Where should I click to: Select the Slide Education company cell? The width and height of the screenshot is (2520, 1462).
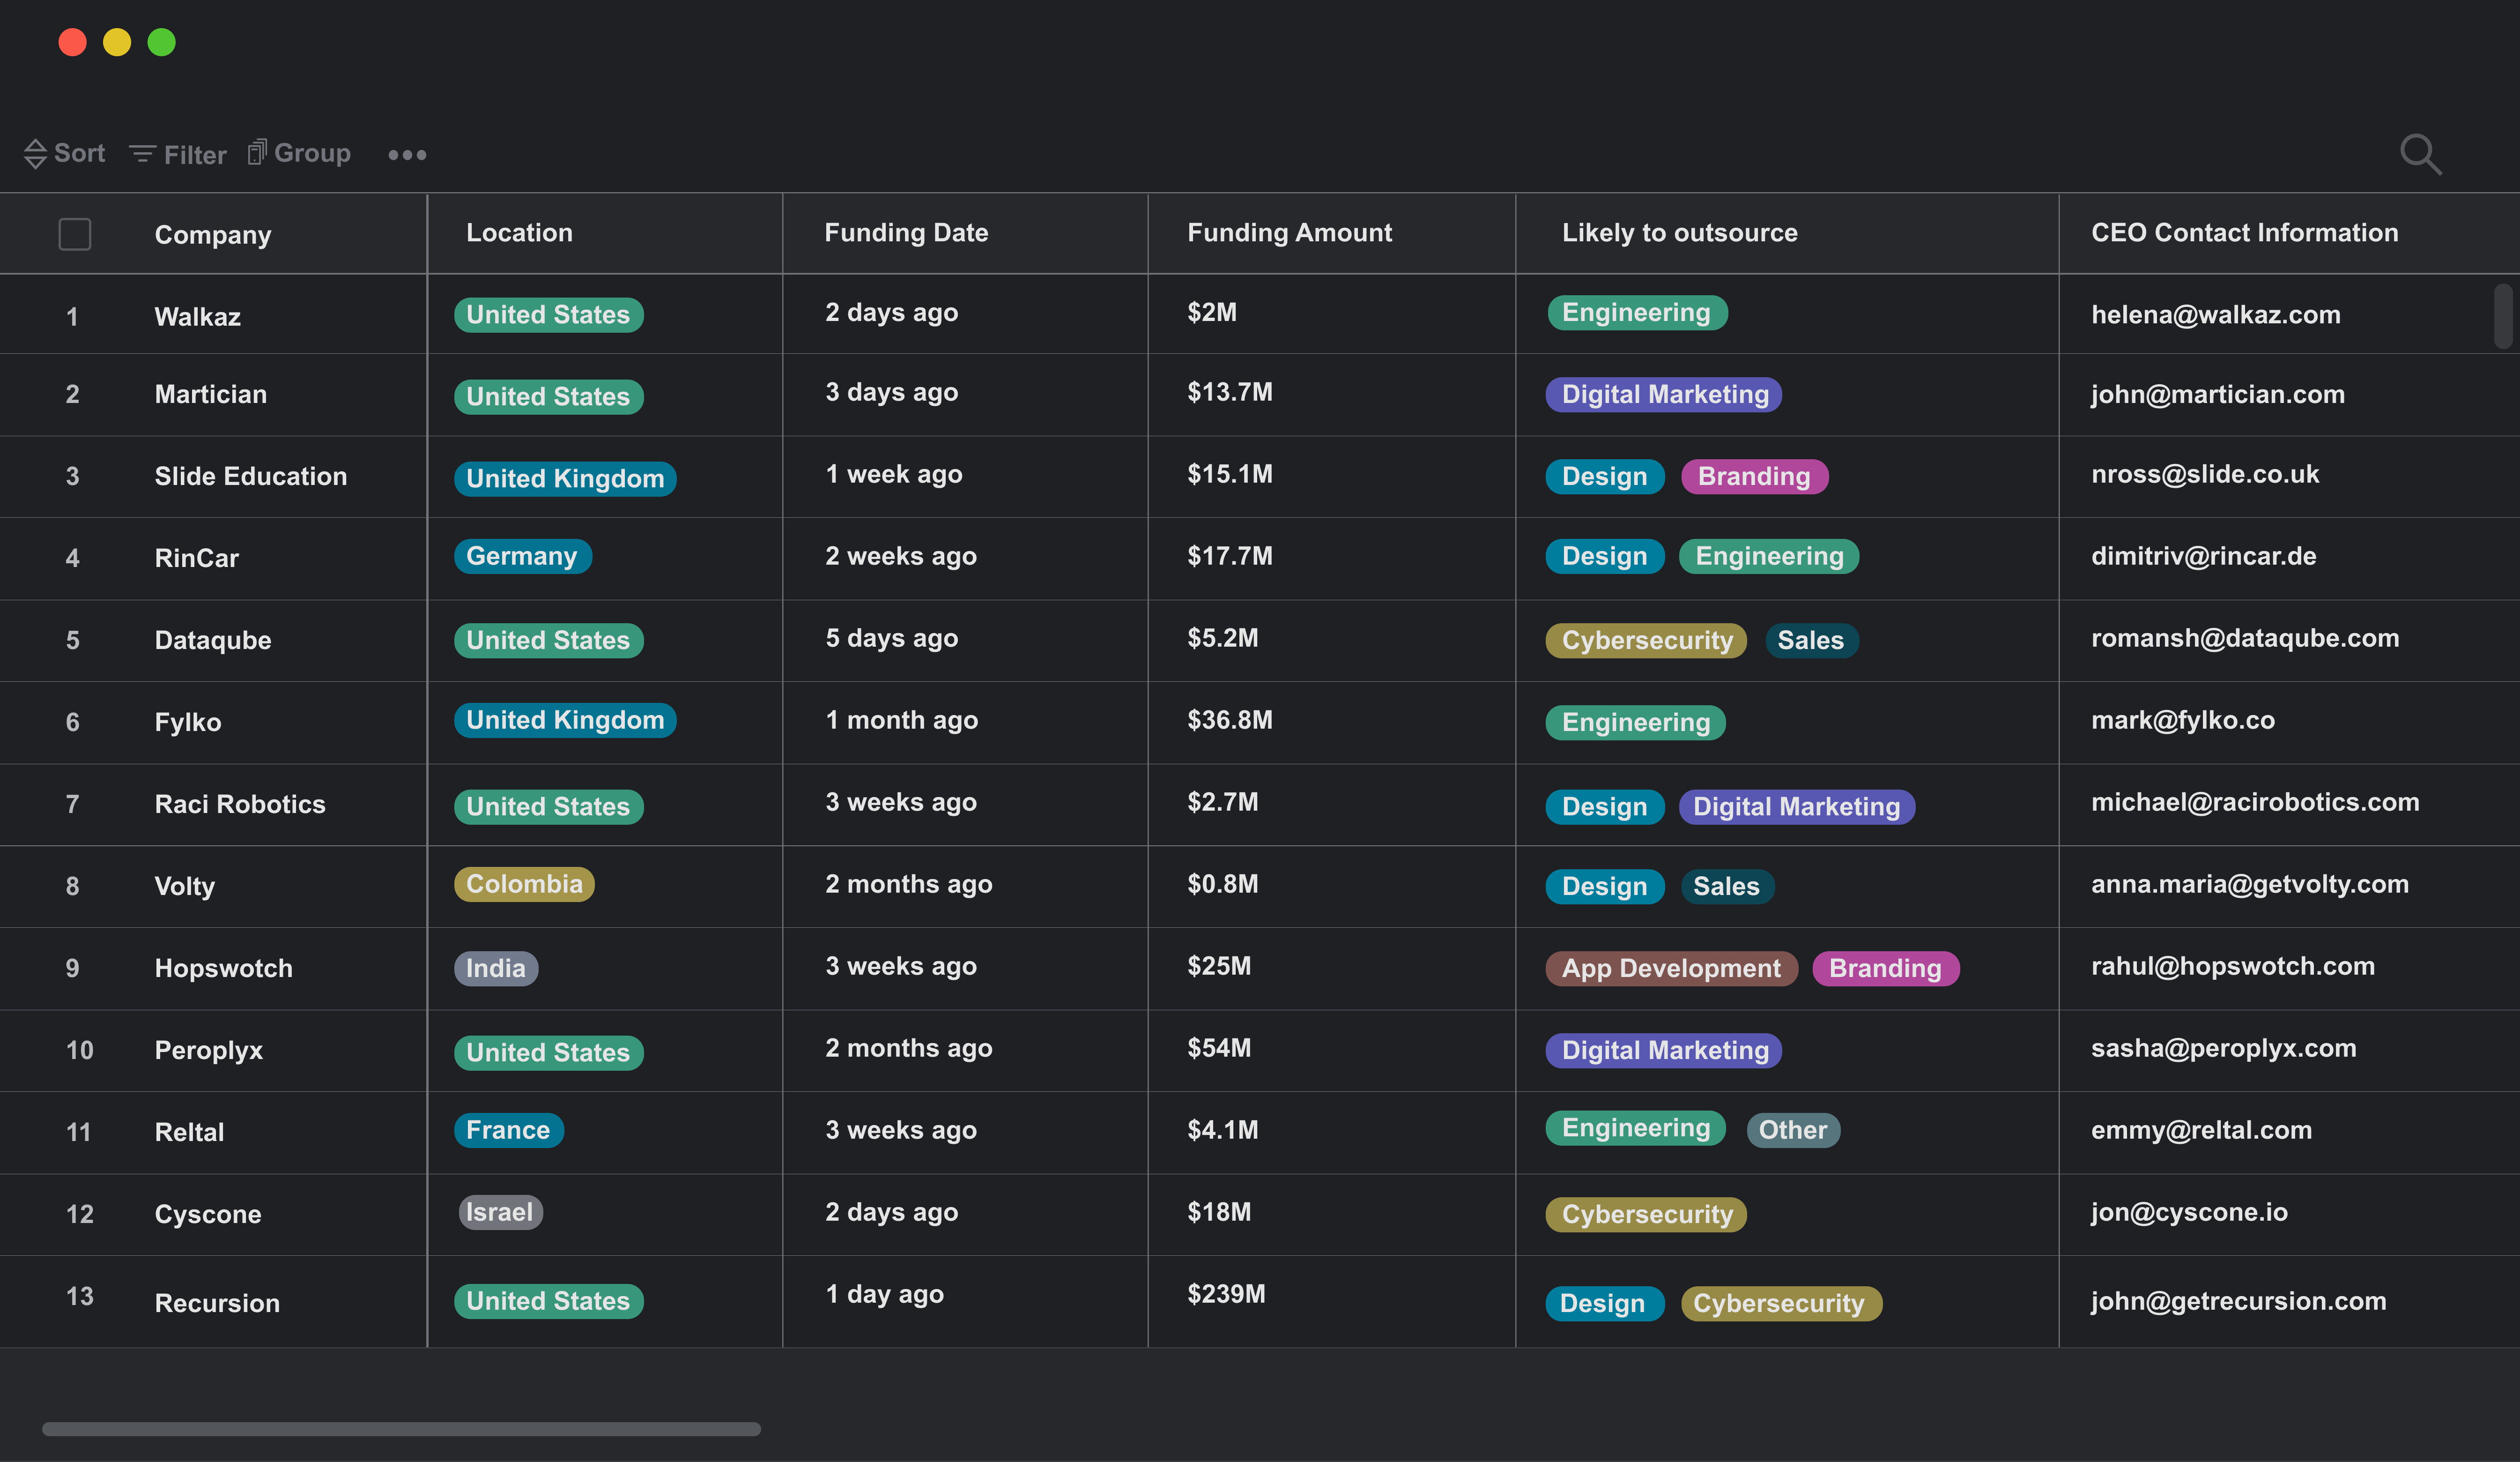point(250,477)
